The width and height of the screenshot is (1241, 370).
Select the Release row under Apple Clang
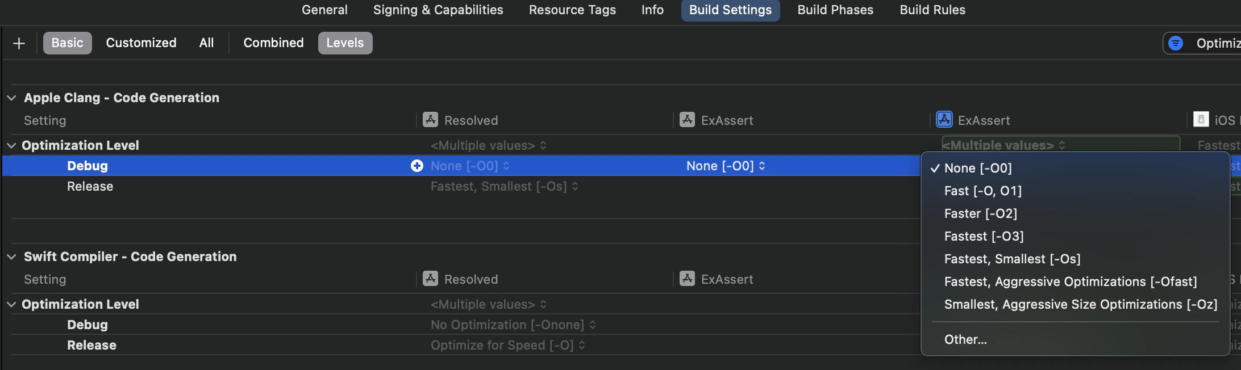(90, 186)
